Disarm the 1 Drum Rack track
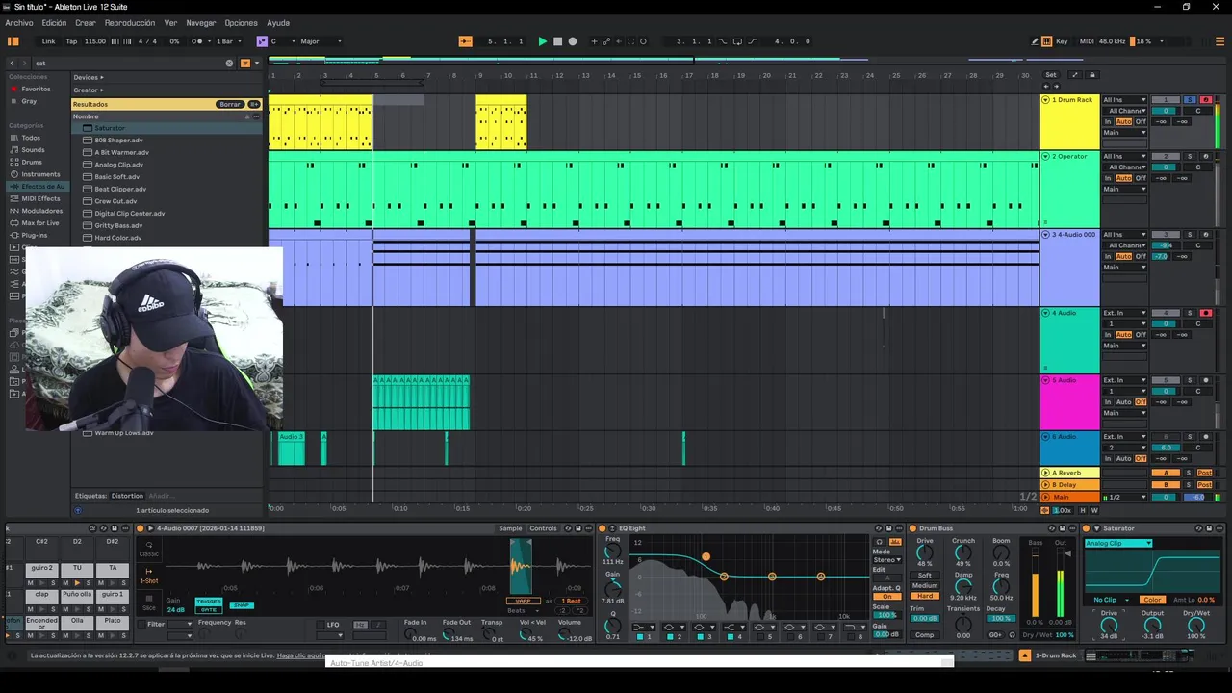This screenshot has width=1232, height=693. coord(1205,100)
